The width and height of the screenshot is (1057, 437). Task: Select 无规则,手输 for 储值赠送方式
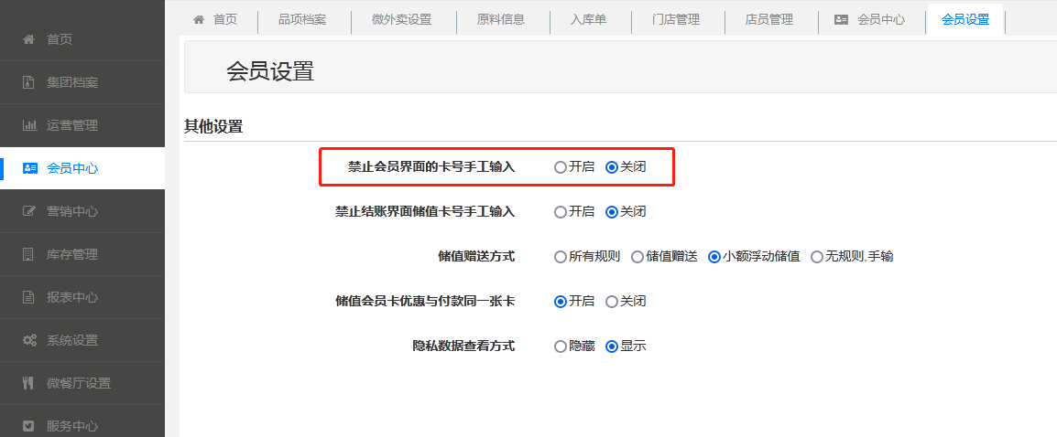pyautogui.click(x=817, y=257)
